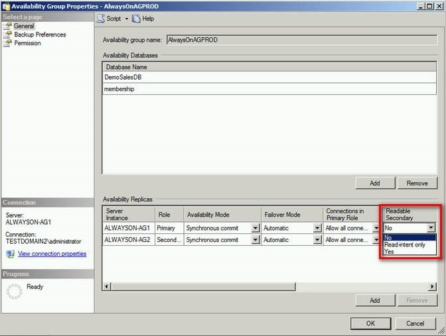Open the Help icon in toolbar
The width and height of the screenshot is (446, 336).
[136, 19]
